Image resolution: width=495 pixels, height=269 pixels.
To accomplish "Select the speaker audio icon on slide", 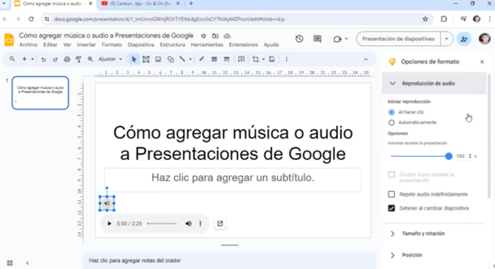I will [107, 204].
